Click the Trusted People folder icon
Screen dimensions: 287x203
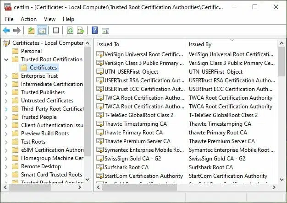coord(15,117)
